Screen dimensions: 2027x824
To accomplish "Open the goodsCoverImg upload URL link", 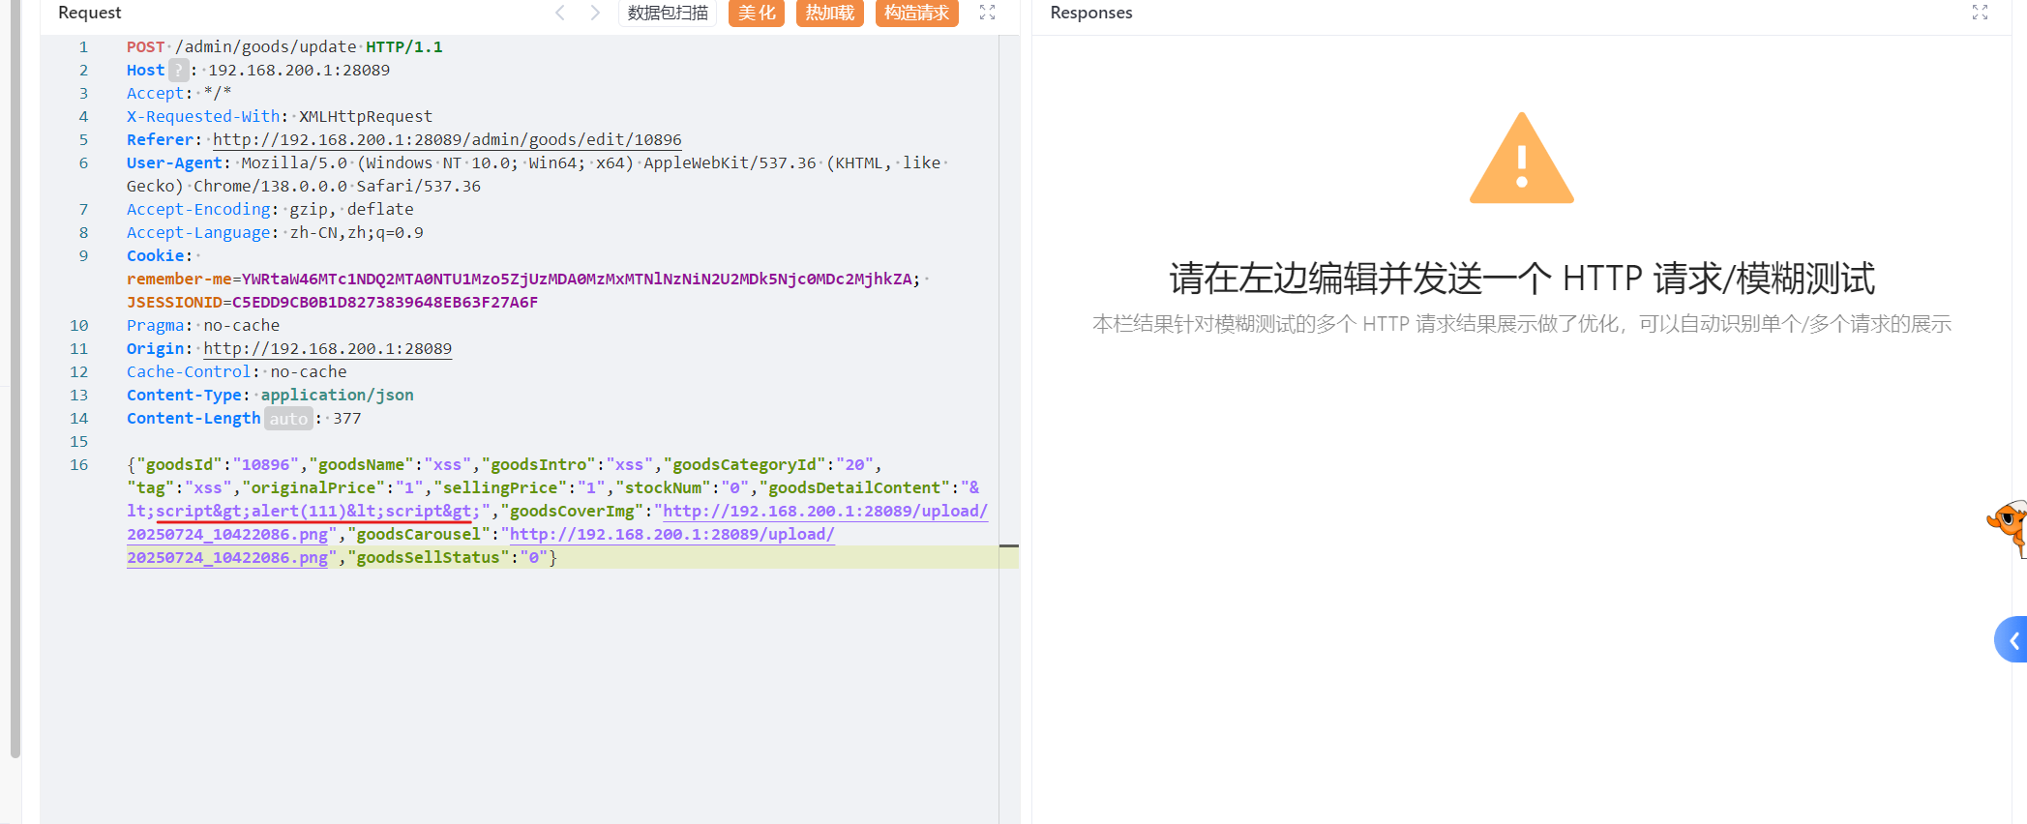I will [x=824, y=512].
